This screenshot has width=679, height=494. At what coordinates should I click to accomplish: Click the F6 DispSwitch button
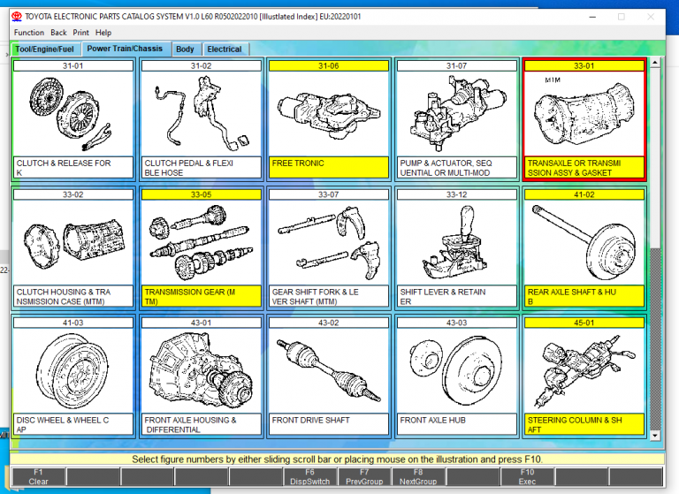[x=310, y=476]
